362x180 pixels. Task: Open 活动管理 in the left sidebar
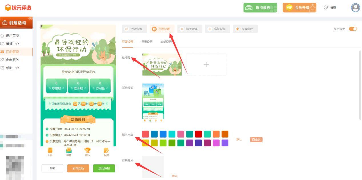pos(13,52)
